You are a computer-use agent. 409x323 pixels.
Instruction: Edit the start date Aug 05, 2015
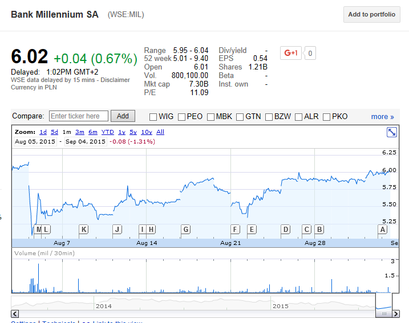(35, 142)
